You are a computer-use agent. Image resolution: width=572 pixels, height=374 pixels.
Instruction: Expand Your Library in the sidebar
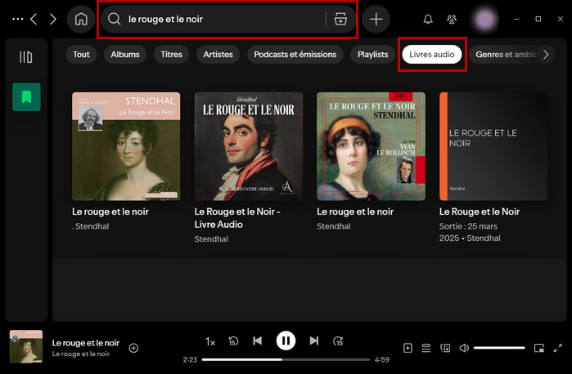(26, 56)
